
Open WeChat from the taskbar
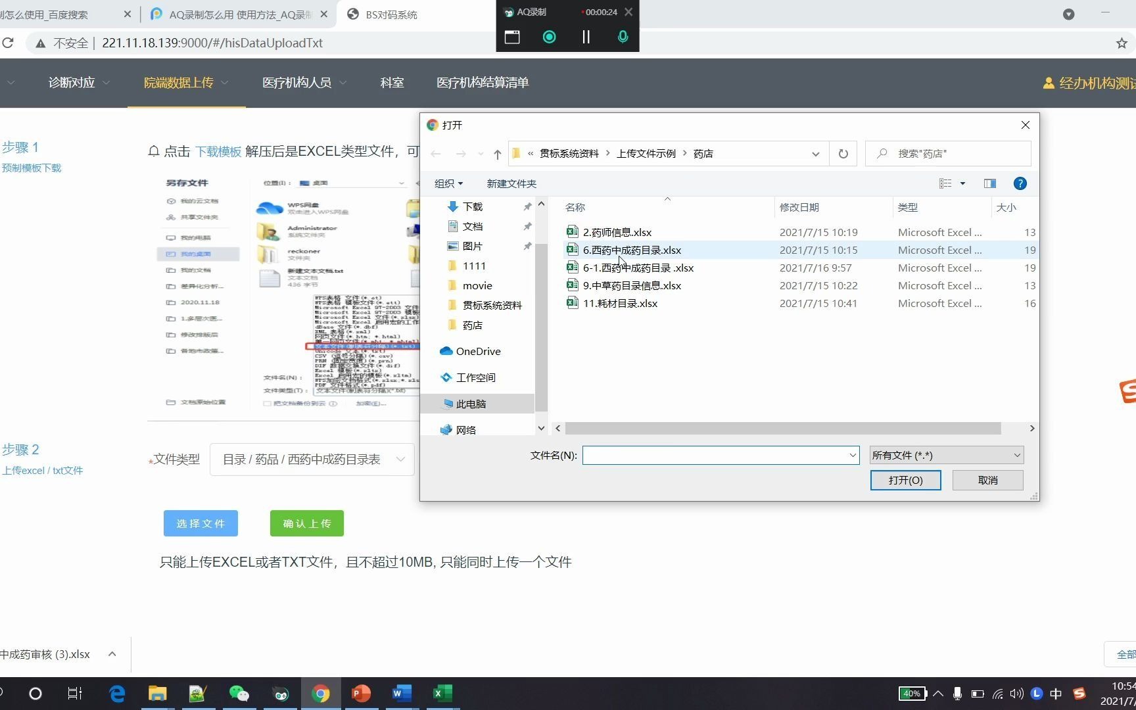point(239,694)
